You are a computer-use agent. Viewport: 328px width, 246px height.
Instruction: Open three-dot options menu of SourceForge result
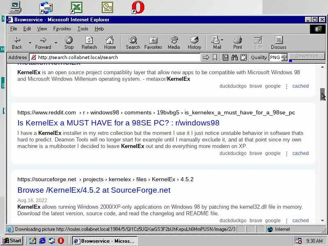287,221
